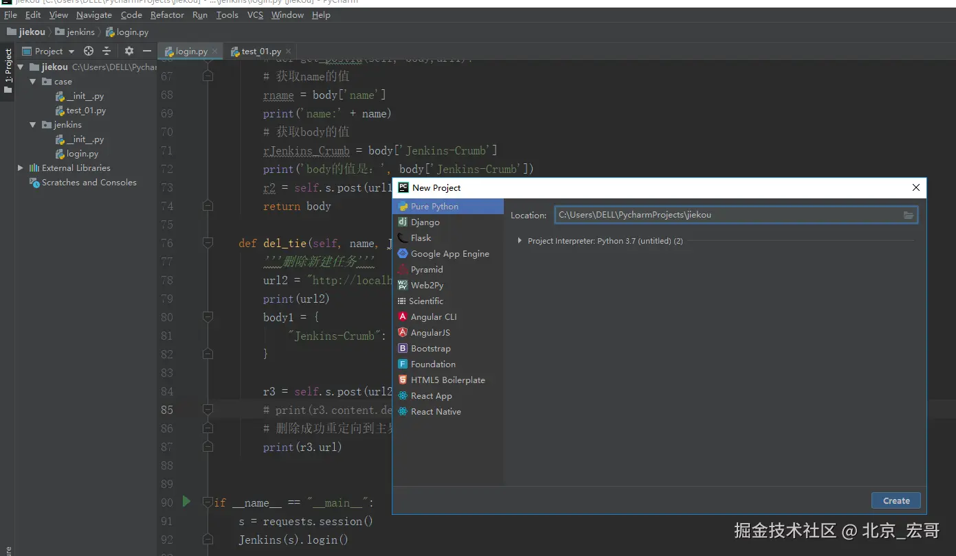956x556 pixels.
Task: Open the Help menu
Action: click(x=321, y=14)
